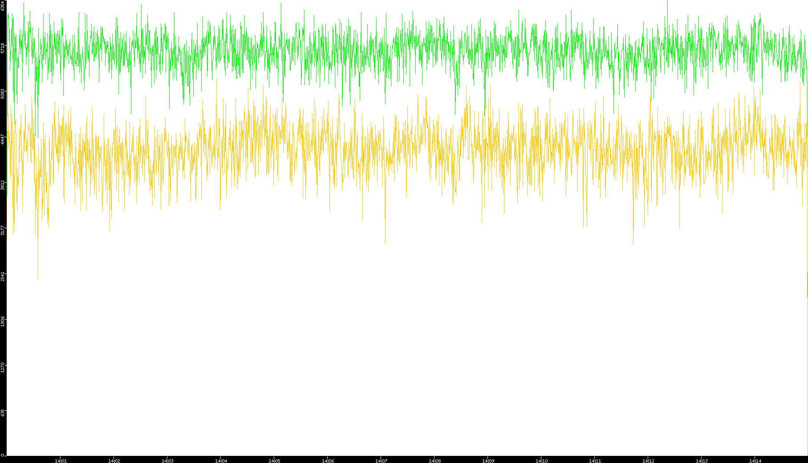Viewport: 808px width, 463px height.
Task: Select the 2541 vertical axis label
Action: click(3, 276)
